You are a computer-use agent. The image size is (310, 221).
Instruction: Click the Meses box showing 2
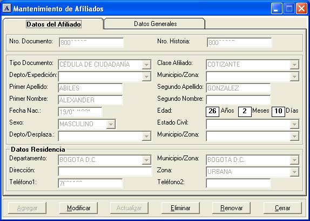(x=245, y=112)
